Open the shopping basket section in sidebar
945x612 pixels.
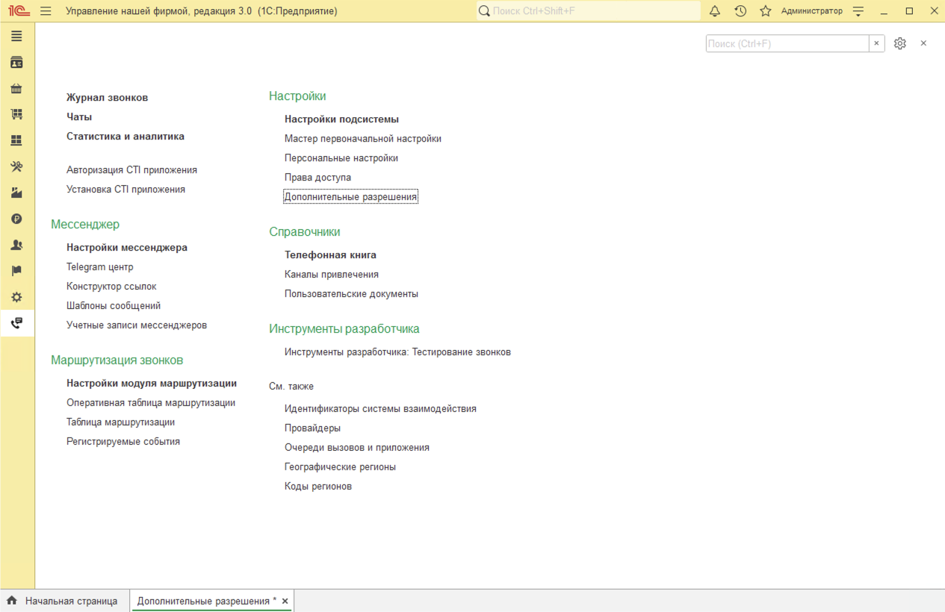(x=16, y=89)
